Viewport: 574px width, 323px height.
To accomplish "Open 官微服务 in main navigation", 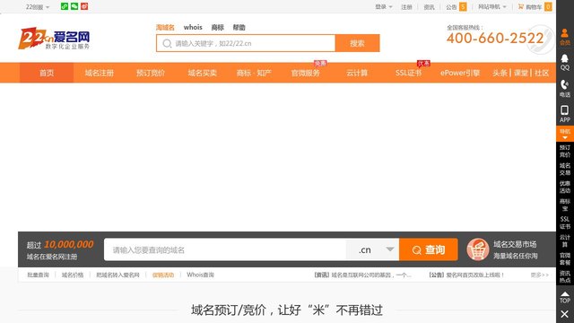I will tap(305, 73).
